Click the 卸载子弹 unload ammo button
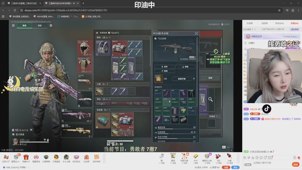This screenshot has height=170, width=302. tap(182, 79)
